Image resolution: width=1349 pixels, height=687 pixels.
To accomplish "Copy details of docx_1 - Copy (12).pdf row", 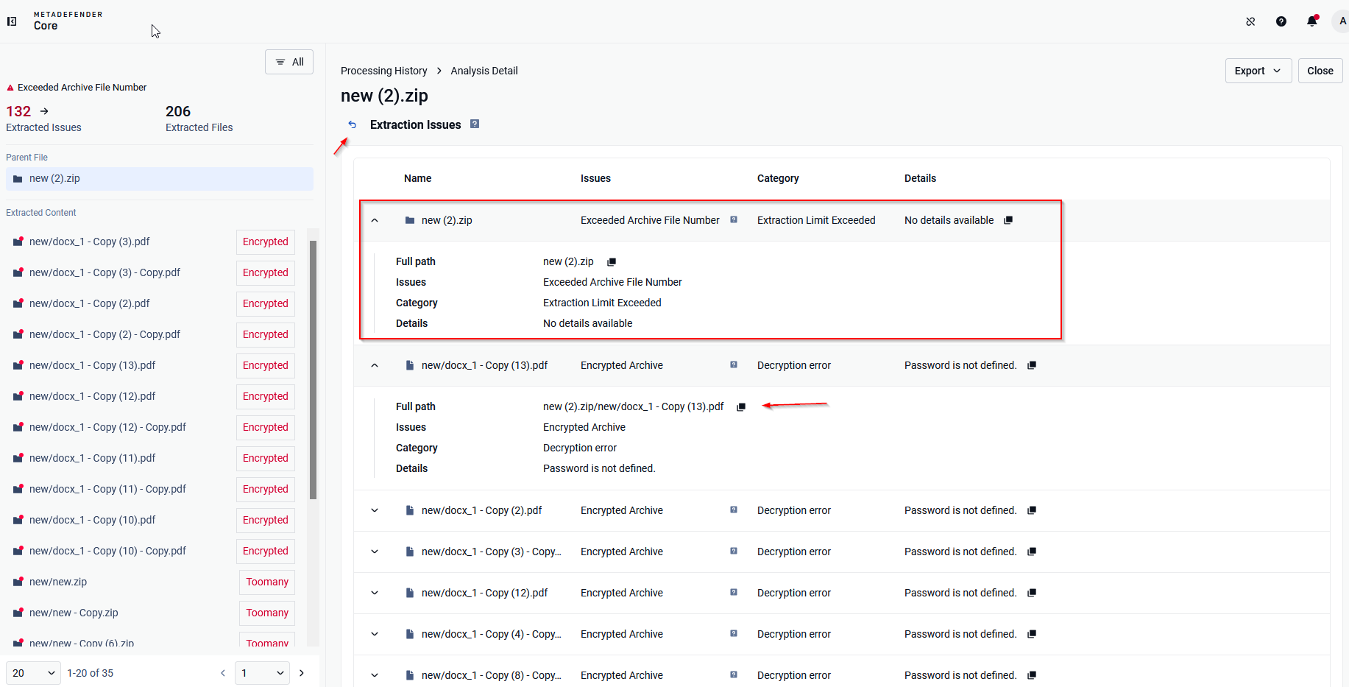I will [1032, 593].
